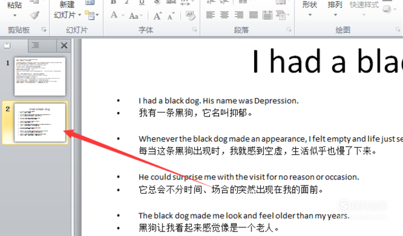
Task: Open the 形状 shapes gallery
Action: click(309, 8)
